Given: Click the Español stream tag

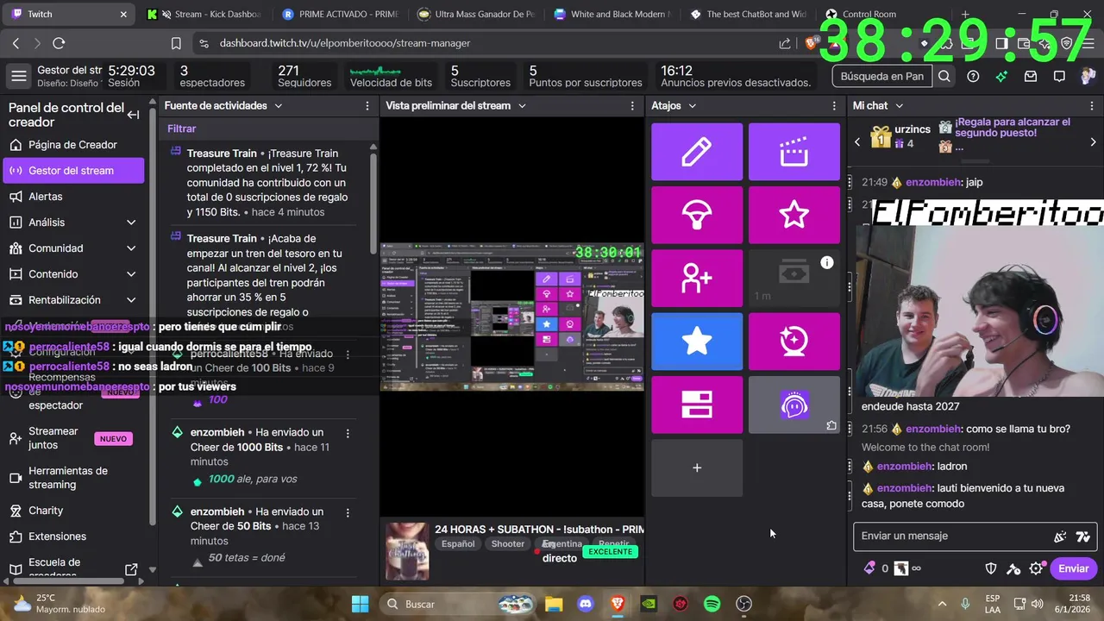Looking at the screenshot, I should click(x=459, y=544).
